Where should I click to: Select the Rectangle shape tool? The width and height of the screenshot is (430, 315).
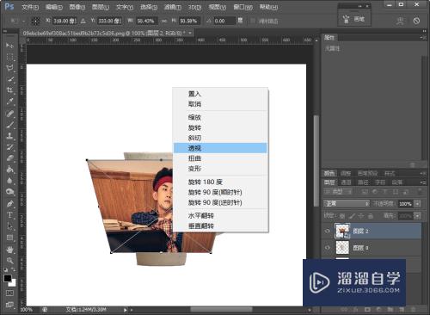(9, 238)
